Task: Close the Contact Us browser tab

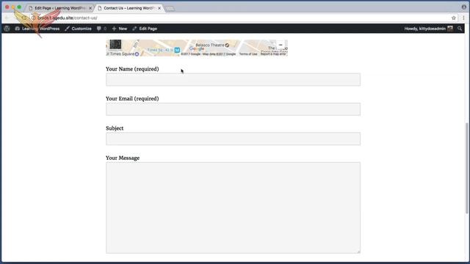Action: click(159, 8)
